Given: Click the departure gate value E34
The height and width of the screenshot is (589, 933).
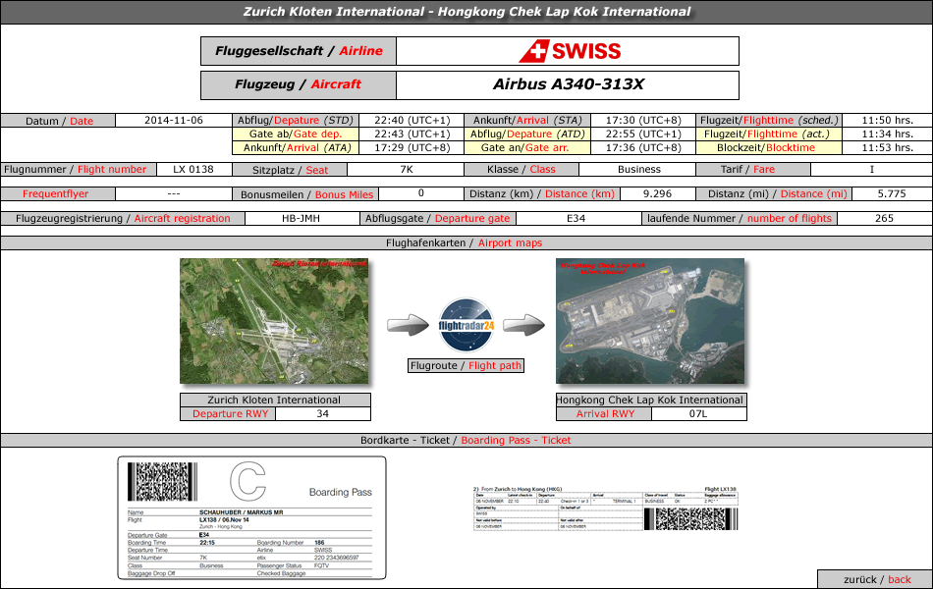Looking at the screenshot, I should (x=576, y=218).
